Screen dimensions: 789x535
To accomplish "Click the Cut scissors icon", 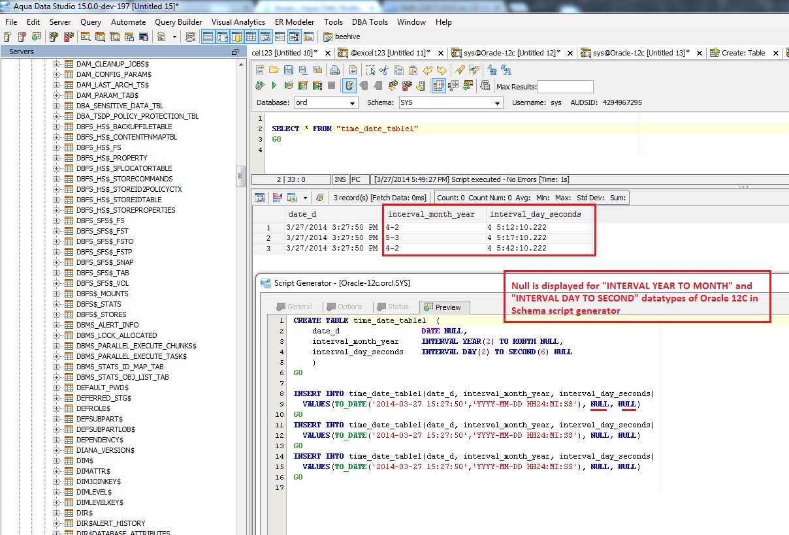I will coord(383,70).
